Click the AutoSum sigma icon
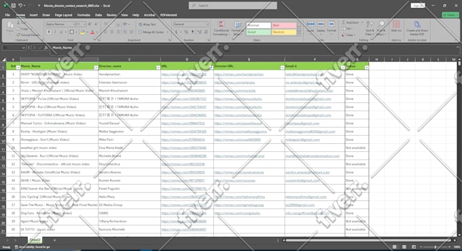462x251 pixels. point(344,22)
